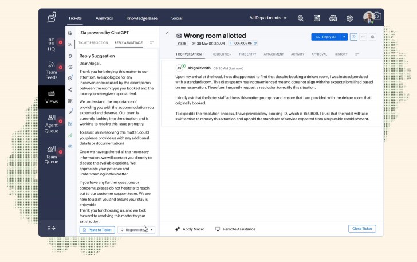Image resolution: width=417 pixels, height=262 pixels.
Task: Open the setup gear icon in top bar
Action: (x=349, y=18)
